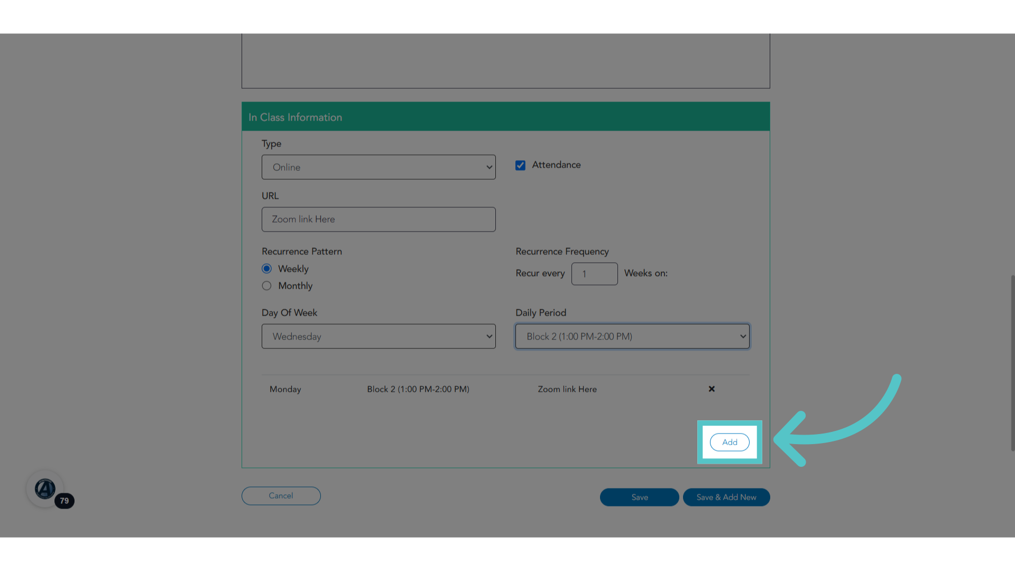Screen dimensions: 1015x571
Task: Remove the Monday Block 2 schedule row
Action: 712,389
